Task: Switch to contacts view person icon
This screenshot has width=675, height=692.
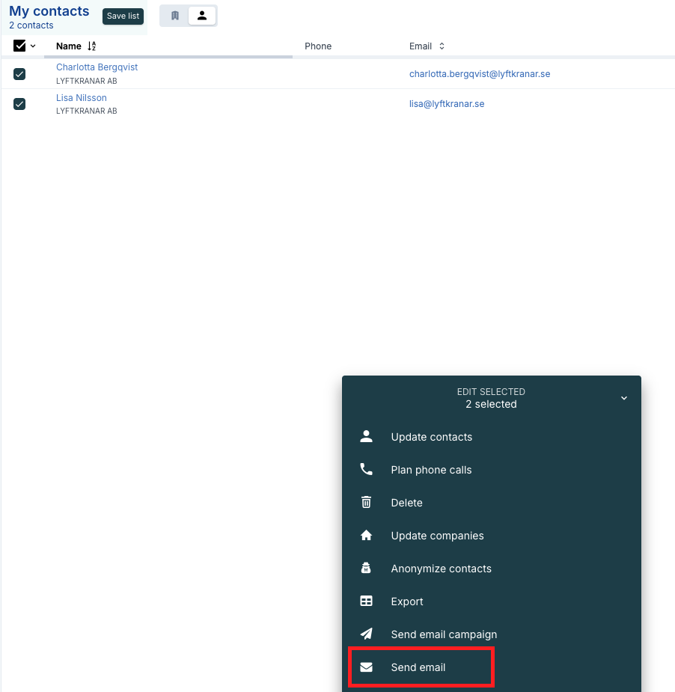Action: tap(202, 16)
